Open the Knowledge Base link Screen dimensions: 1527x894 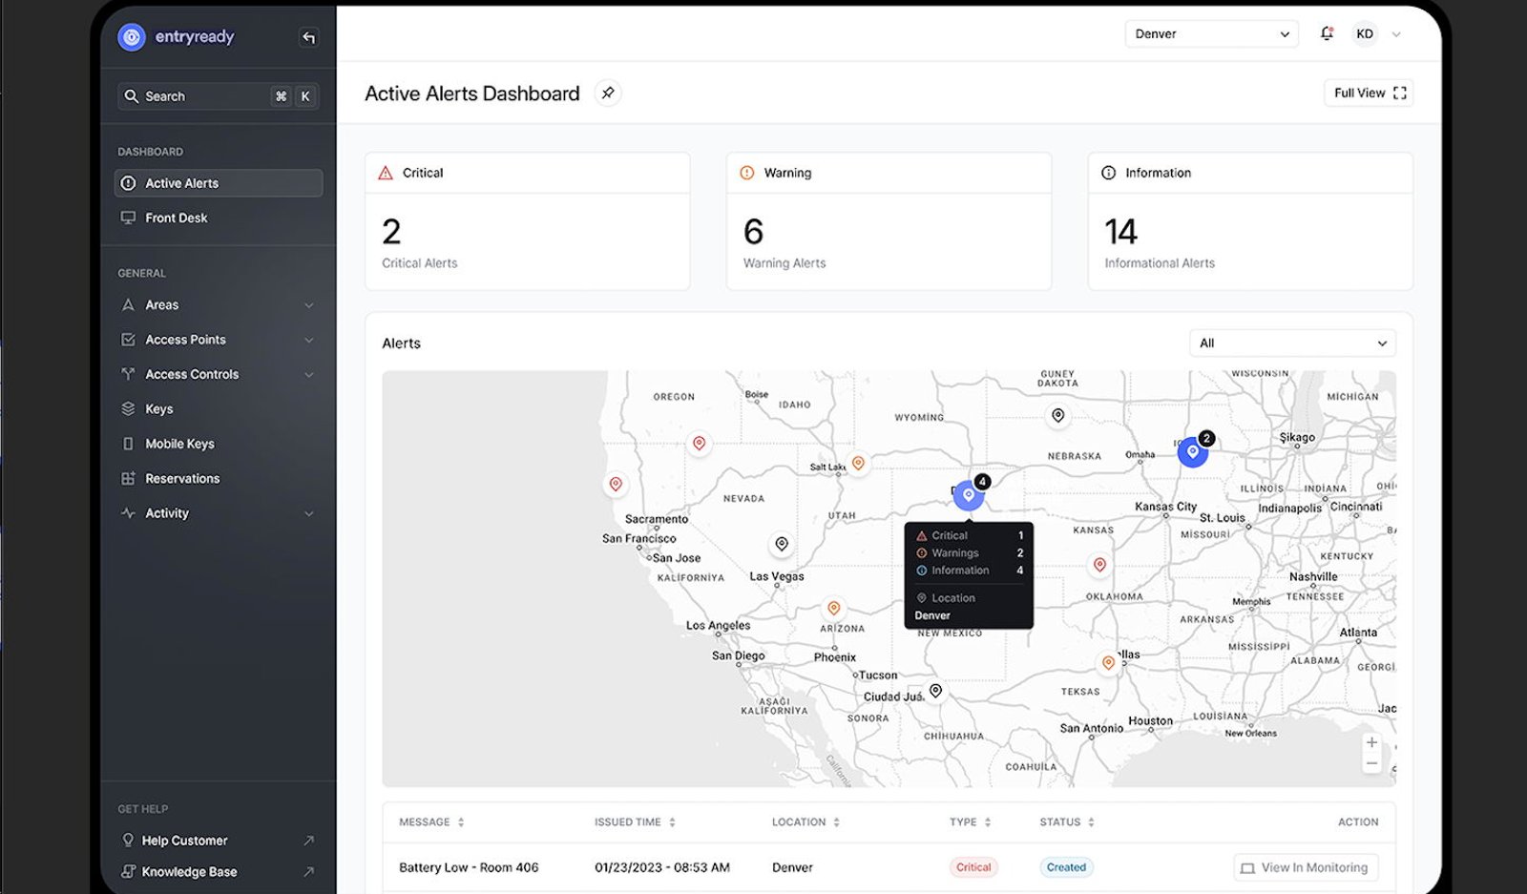pos(189,872)
